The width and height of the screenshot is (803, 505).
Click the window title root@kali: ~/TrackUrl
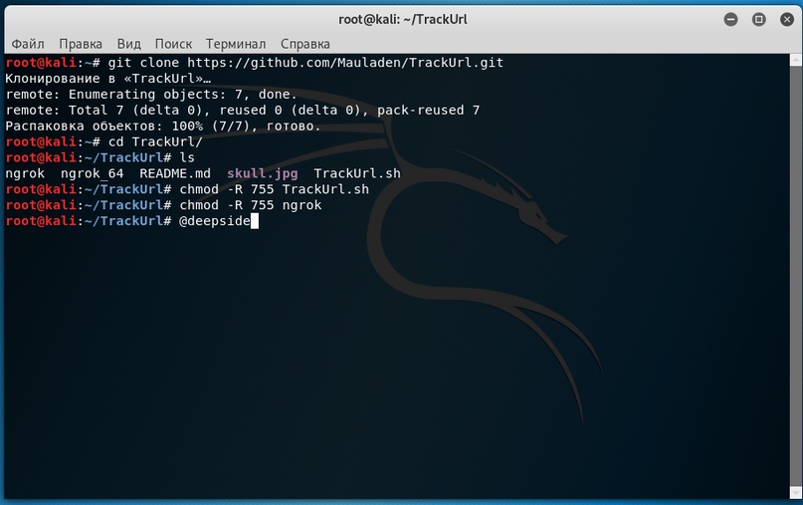401,19
